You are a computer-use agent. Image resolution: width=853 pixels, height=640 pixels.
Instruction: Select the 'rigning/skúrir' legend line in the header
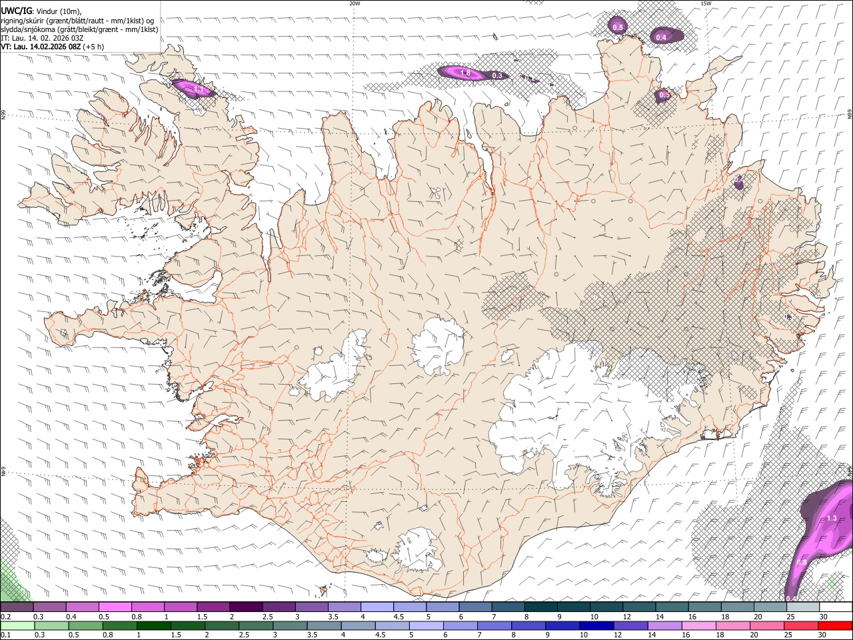(x=77, y=20)
